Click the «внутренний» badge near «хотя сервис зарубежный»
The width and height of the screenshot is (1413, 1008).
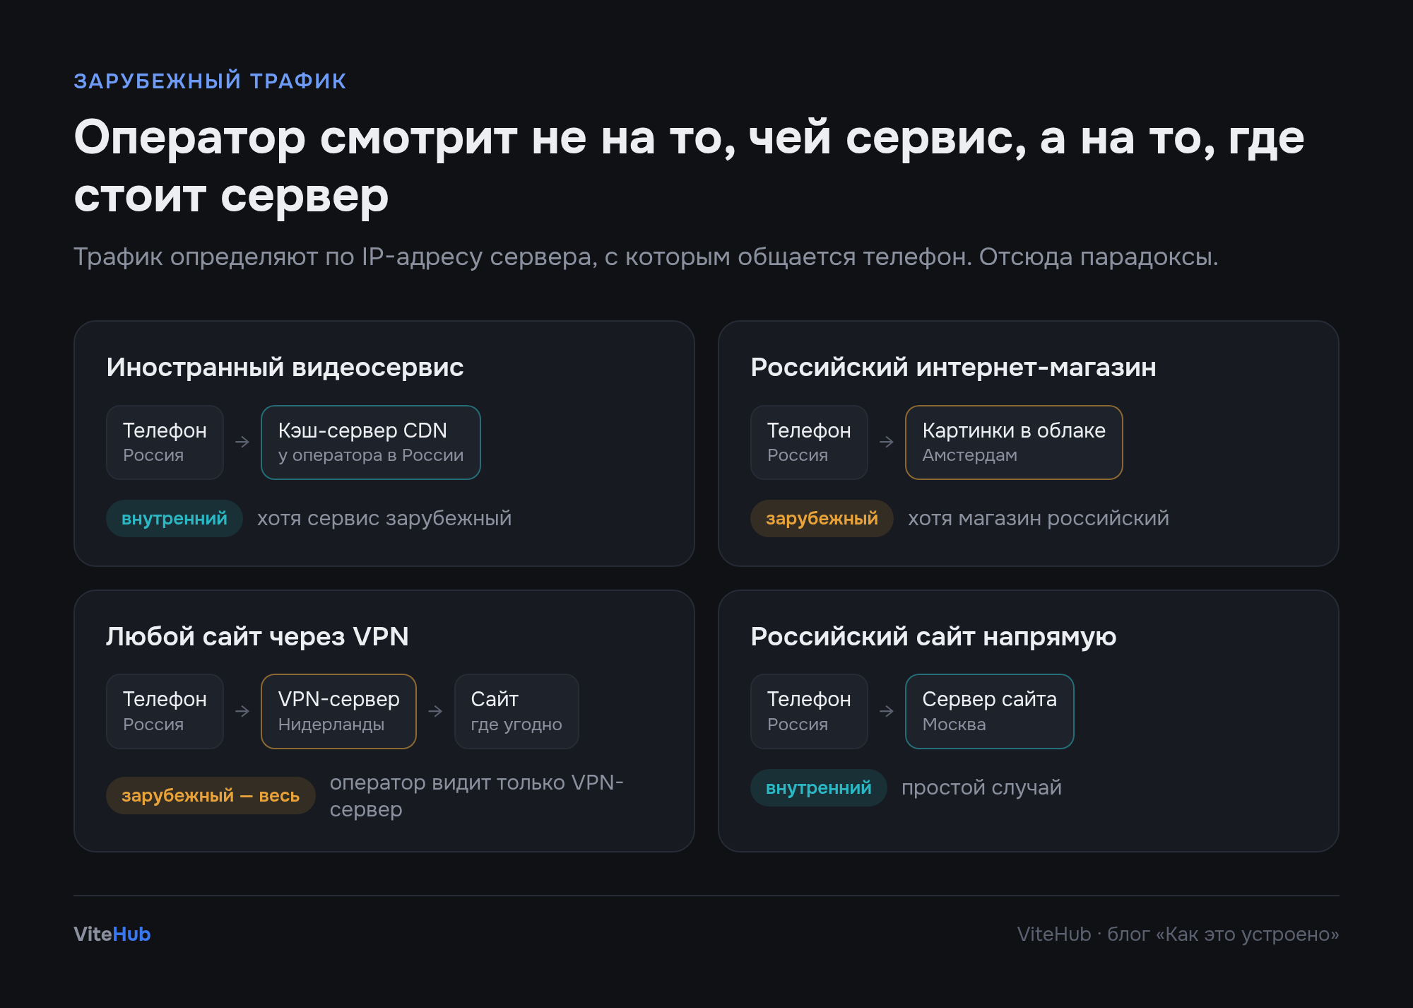point(175,519)
